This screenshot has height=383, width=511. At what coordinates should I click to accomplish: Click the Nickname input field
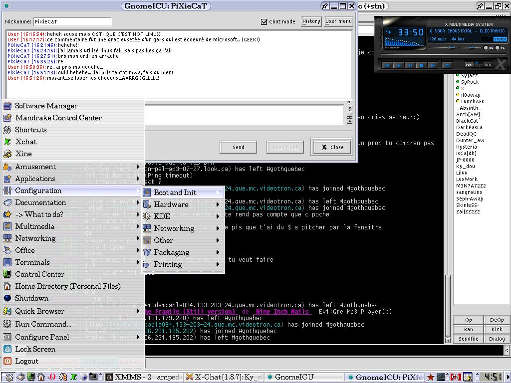point(72,21)
